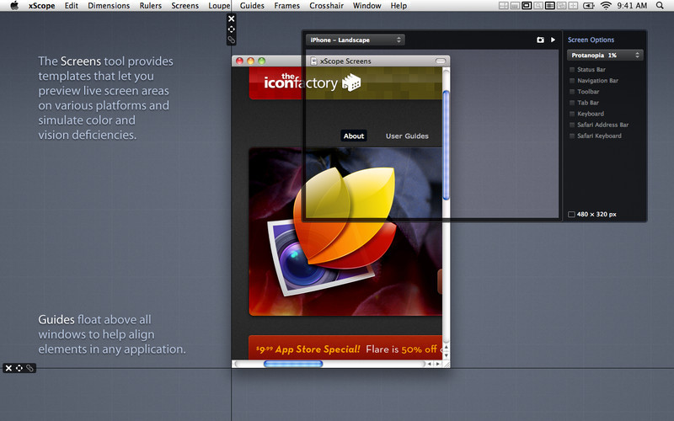
Task: Remove the vertical guide with its X icon
Action: pos(231,19)
